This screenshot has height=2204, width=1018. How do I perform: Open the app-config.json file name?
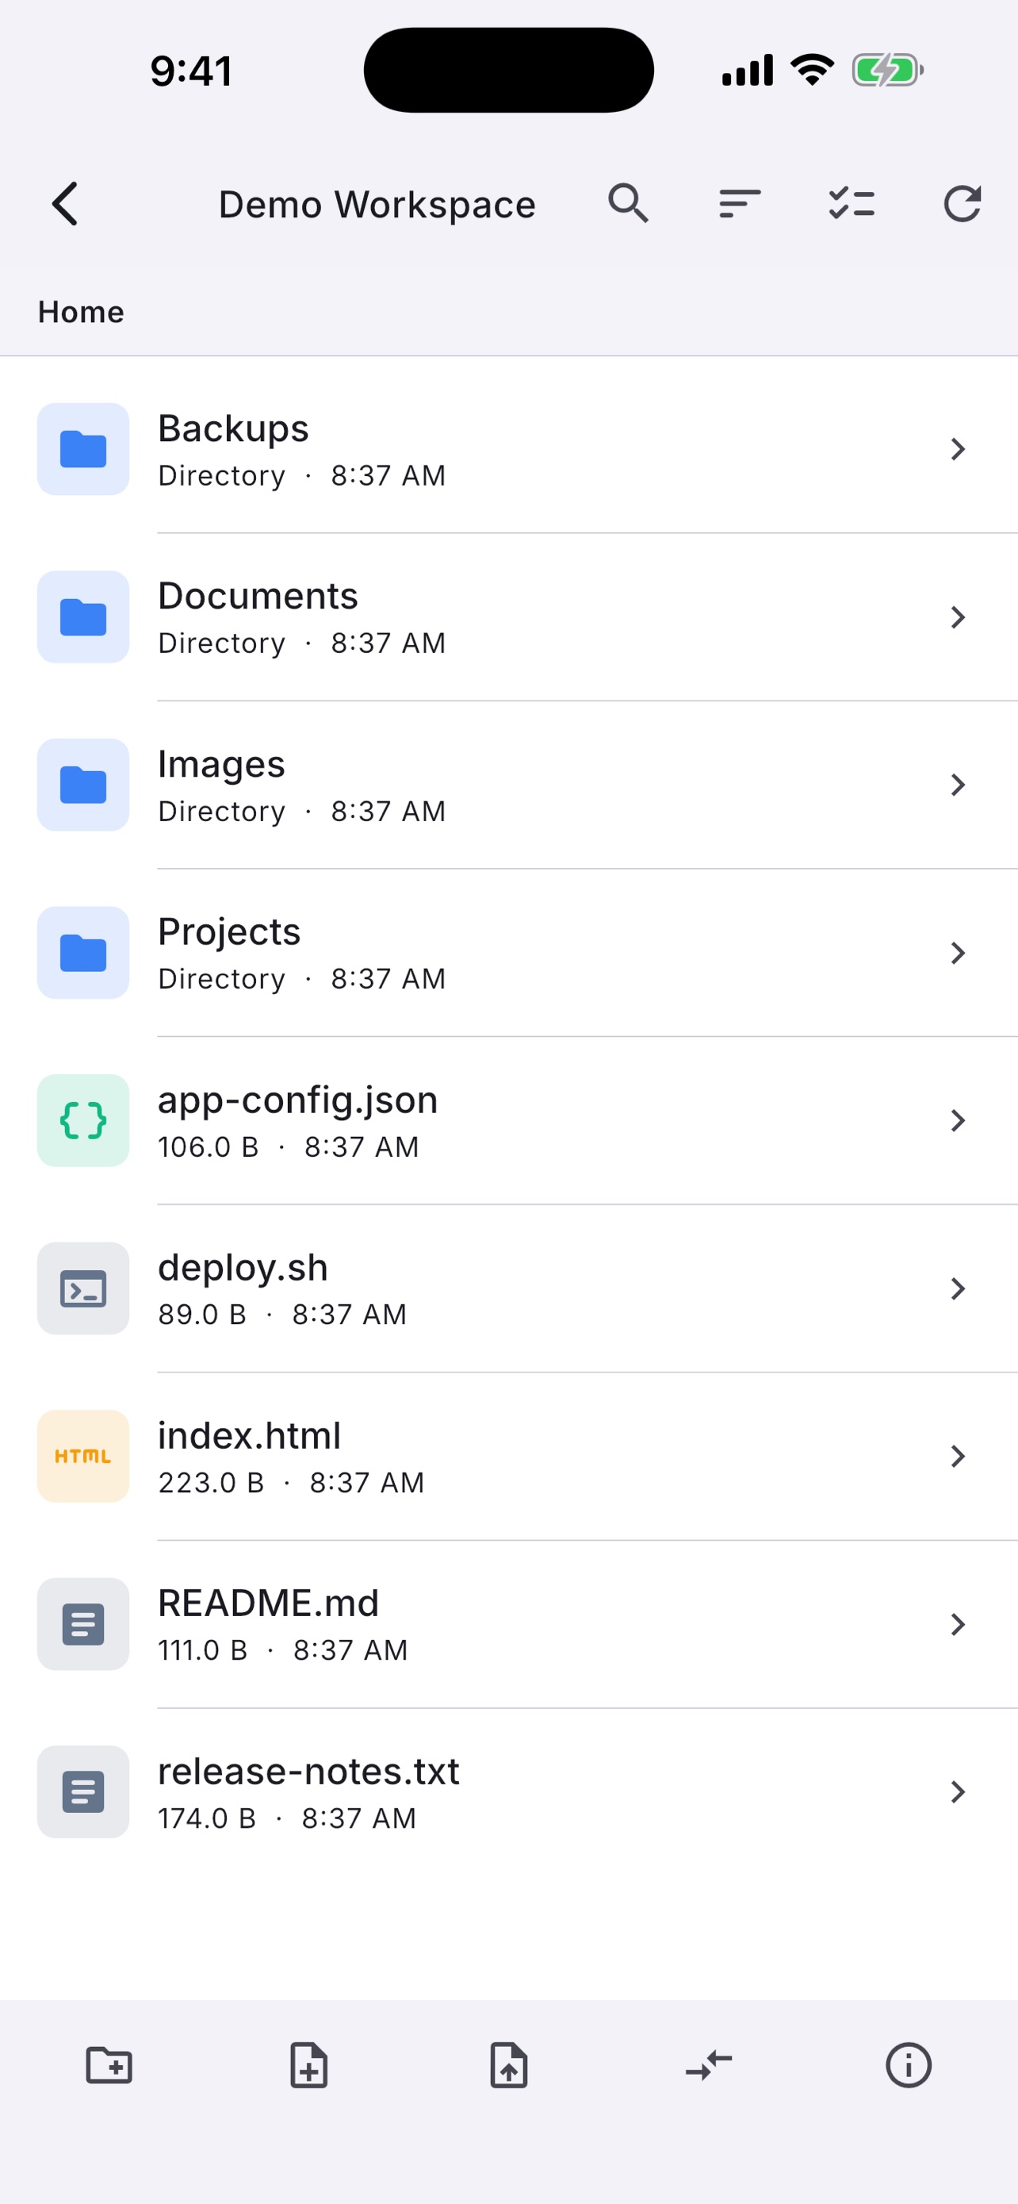pos(297,1100)
